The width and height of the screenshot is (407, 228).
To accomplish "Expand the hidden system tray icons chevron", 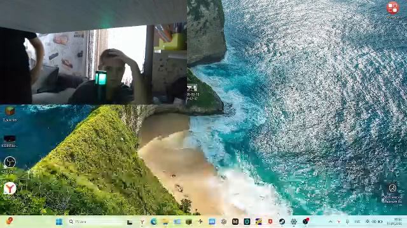I will point(331,222).
